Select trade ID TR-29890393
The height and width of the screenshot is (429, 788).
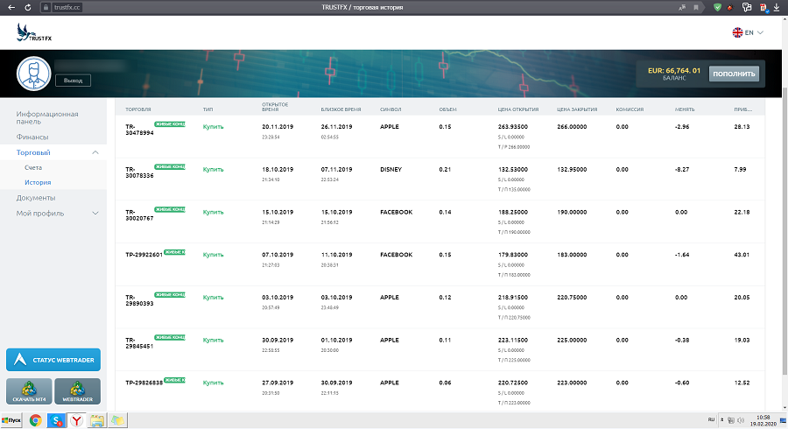pyautogui.click(x=139, y=300)
